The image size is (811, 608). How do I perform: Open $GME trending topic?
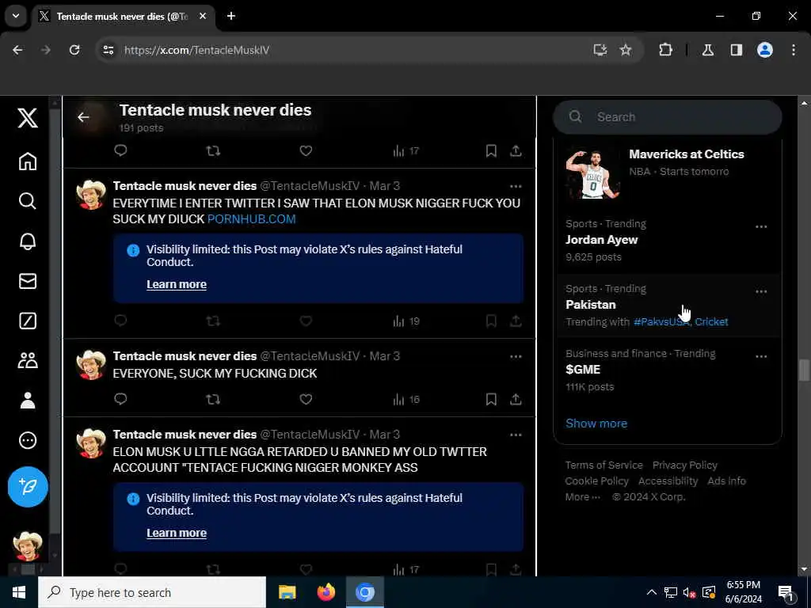(667, 370)
